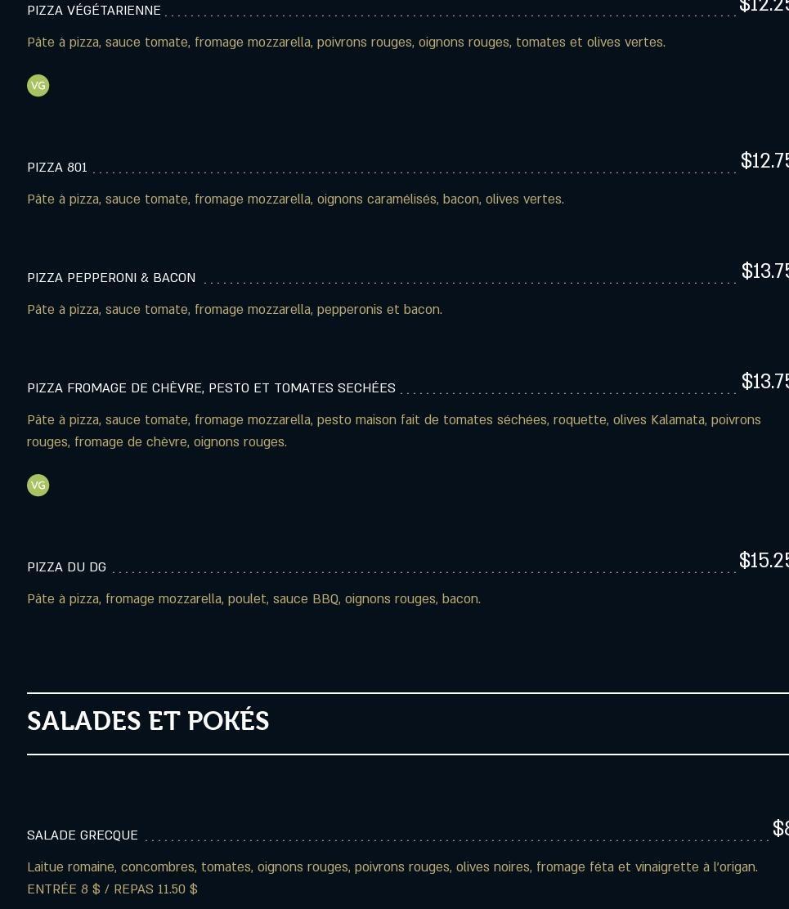789x909 pixels.
Task: Click the $12.75 price of Pizza 801
Action: click(764, 161)
